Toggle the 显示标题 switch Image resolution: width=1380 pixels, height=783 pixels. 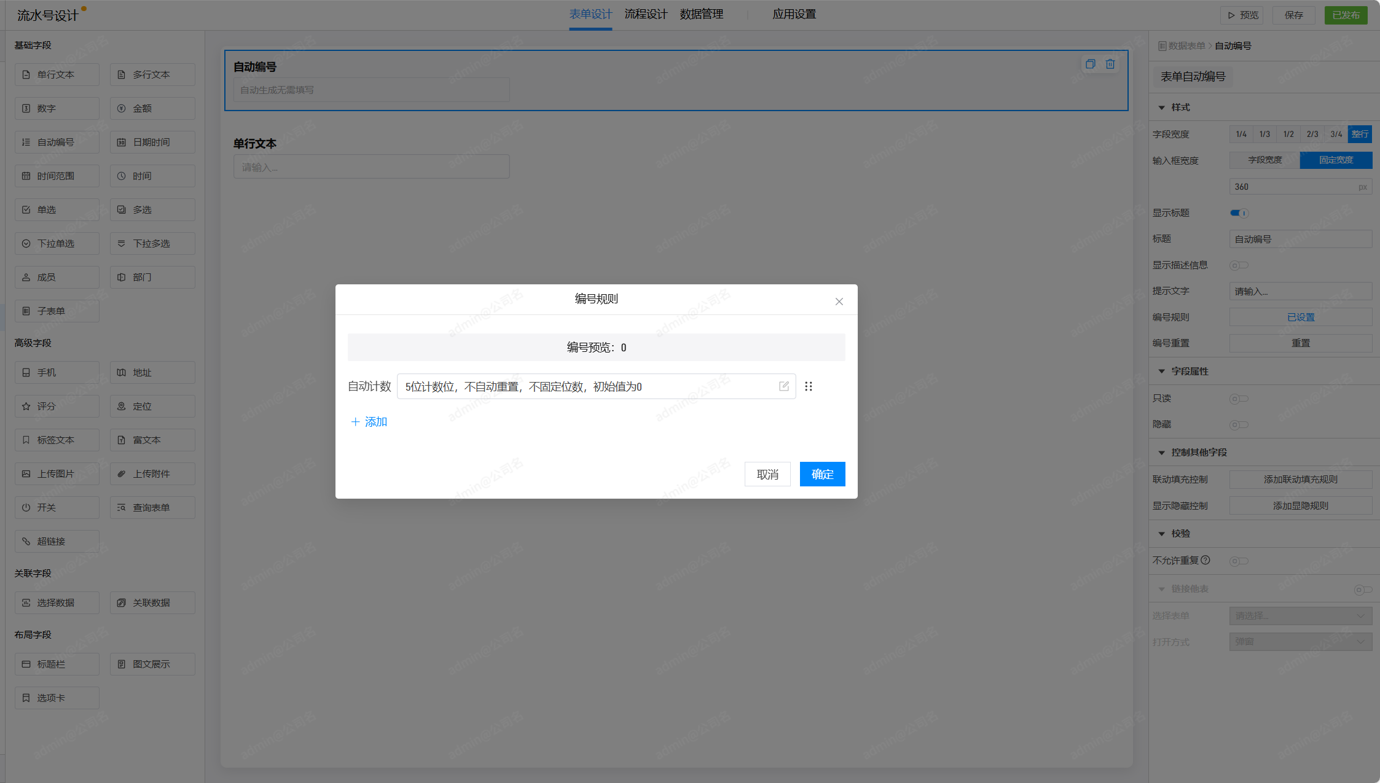(1239, 213)
